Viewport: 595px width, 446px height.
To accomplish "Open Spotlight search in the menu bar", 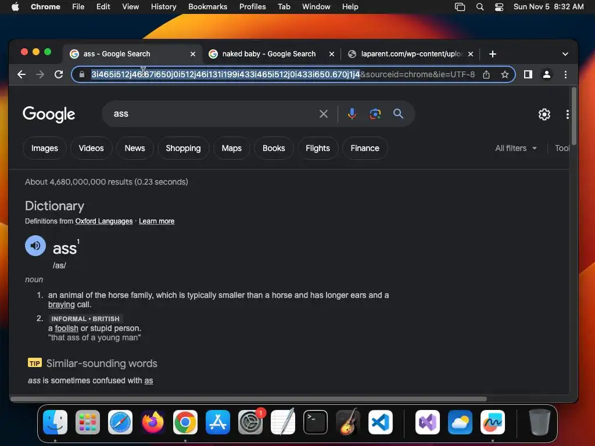I will (x=479, y=7).
